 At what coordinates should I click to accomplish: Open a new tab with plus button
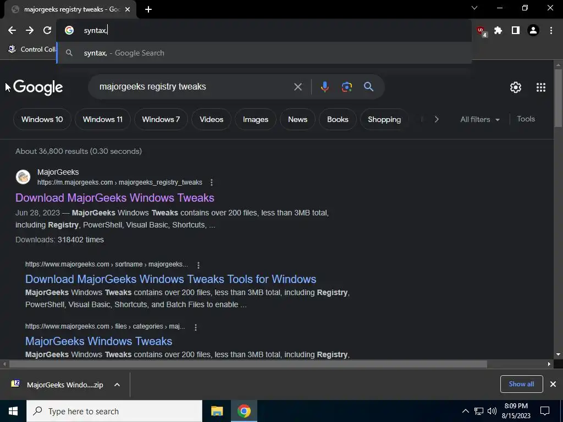(148, 10)
